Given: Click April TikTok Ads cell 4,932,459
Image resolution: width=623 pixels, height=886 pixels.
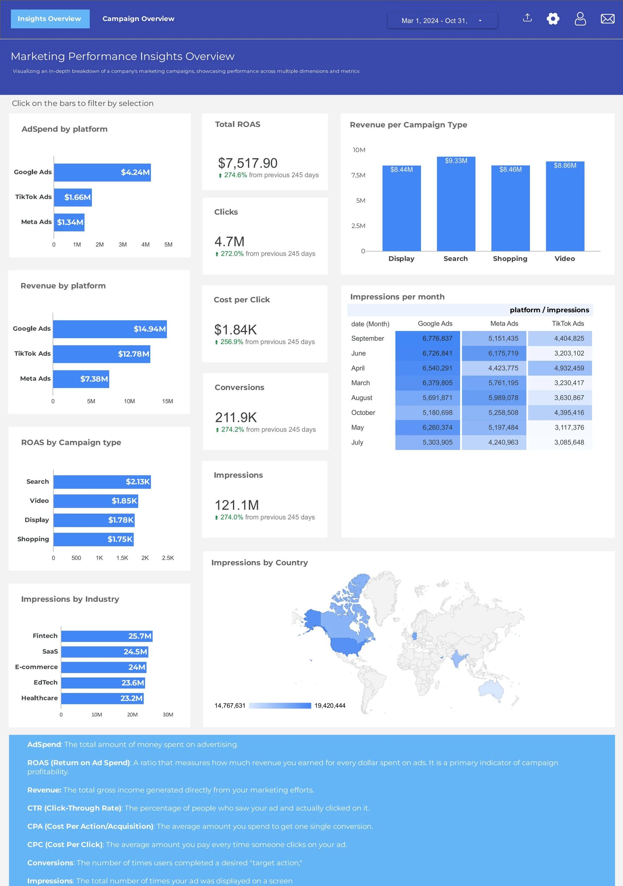Looking at the screenshot, I should 560,368.
